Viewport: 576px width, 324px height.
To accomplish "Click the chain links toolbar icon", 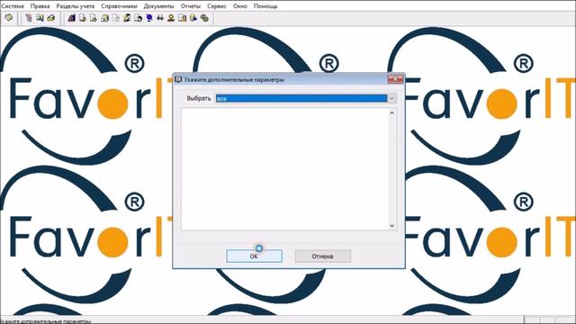I will (x=204, y=18).
